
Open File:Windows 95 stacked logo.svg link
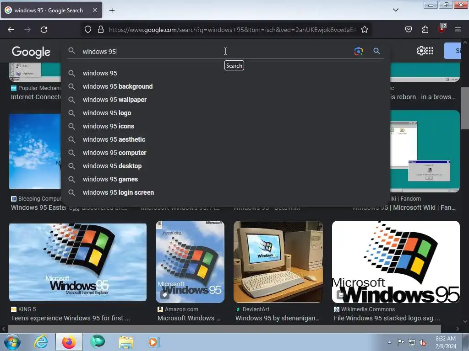(387, 318)
